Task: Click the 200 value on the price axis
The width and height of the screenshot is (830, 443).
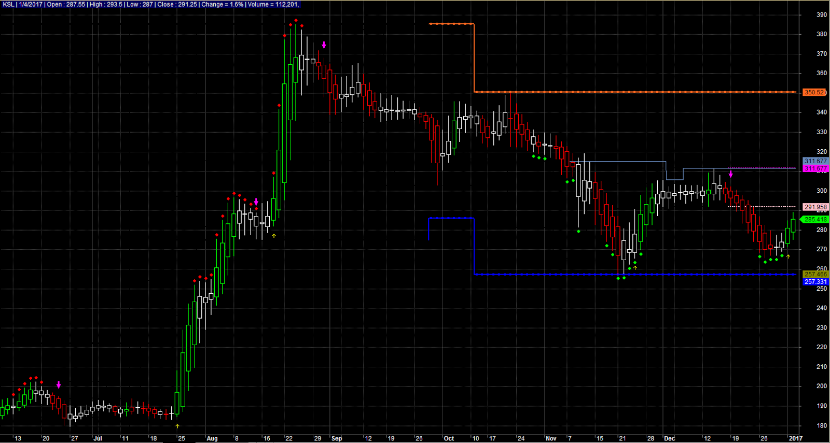Action: click(822, 386)
